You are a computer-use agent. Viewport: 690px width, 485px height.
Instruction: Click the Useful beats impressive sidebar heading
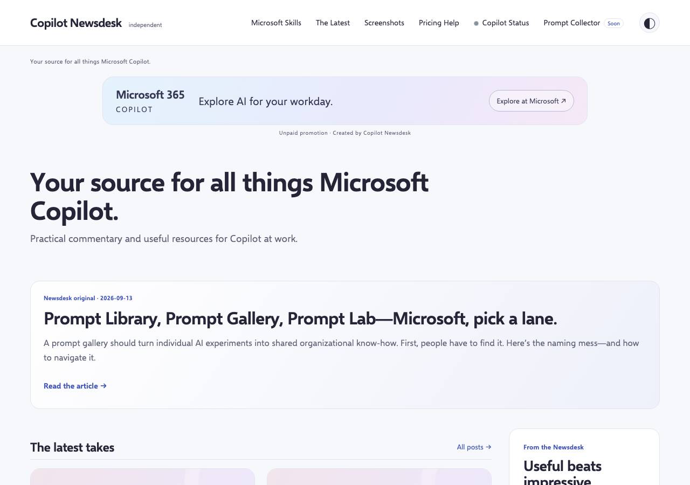pyautogui.click(x=562, y=472)
